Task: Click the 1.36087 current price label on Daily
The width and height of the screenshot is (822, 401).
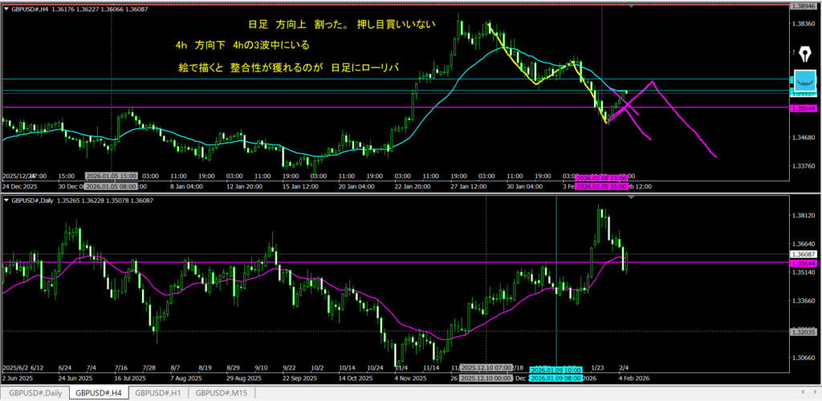Action: (x=804, y=255)
